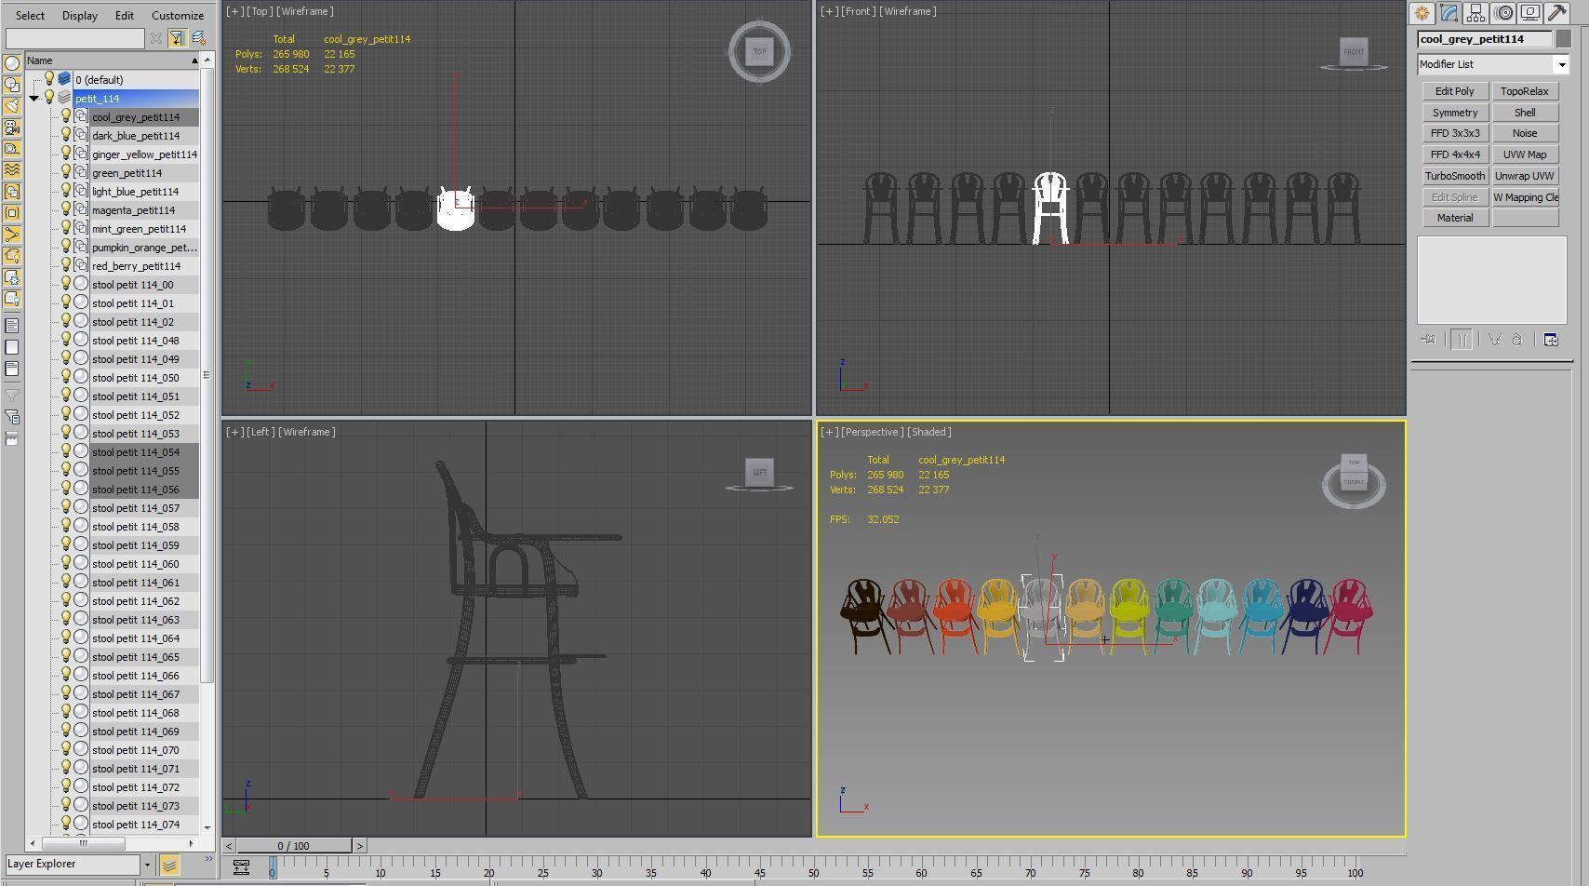Apply the FFD 4x4x4 modifier
Viewport: 1589px width, 886px height.
pyautogui.click(x=1455, y=154)
